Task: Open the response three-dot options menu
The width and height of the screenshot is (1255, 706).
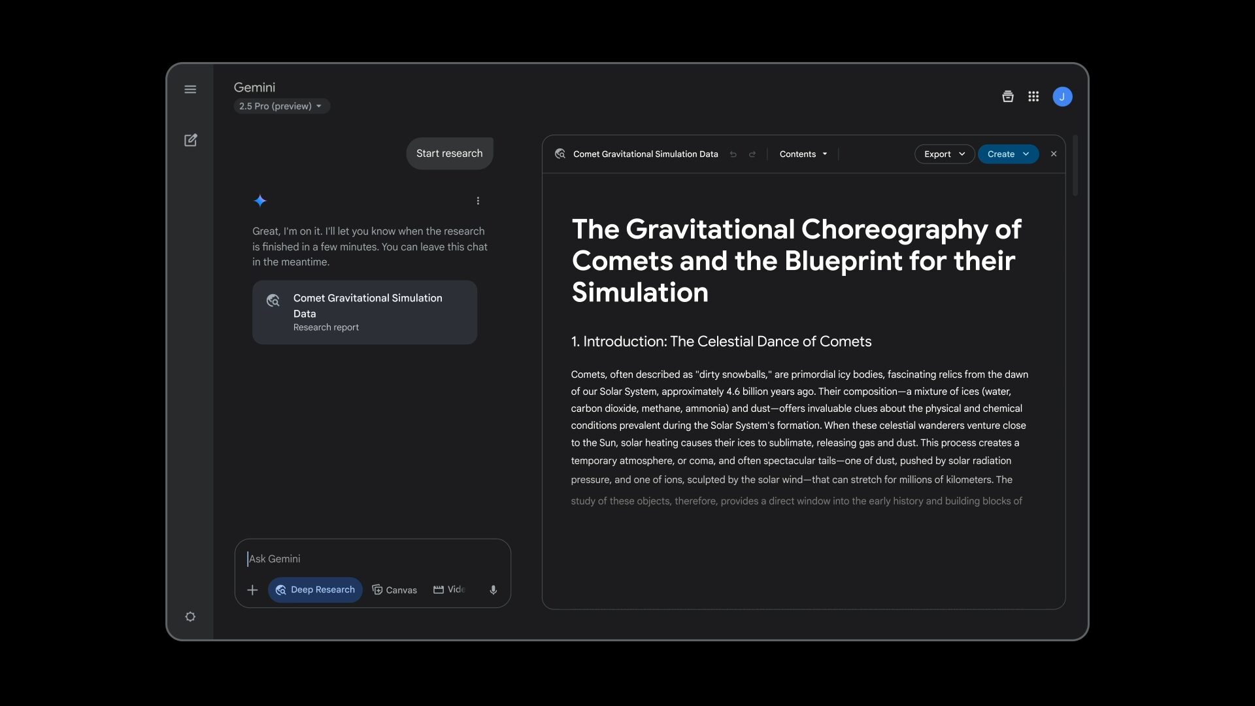Action: [x=478, y=201]
